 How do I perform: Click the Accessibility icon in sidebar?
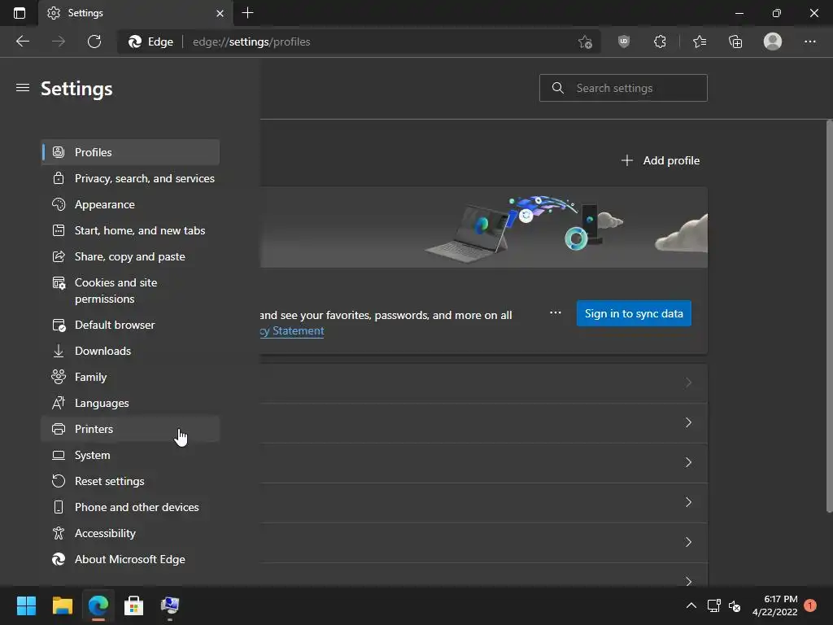point(59,533)
